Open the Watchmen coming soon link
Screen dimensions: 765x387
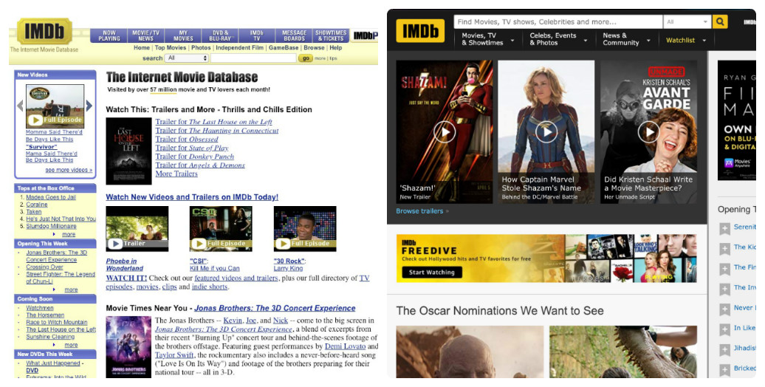tap(40, 308)
